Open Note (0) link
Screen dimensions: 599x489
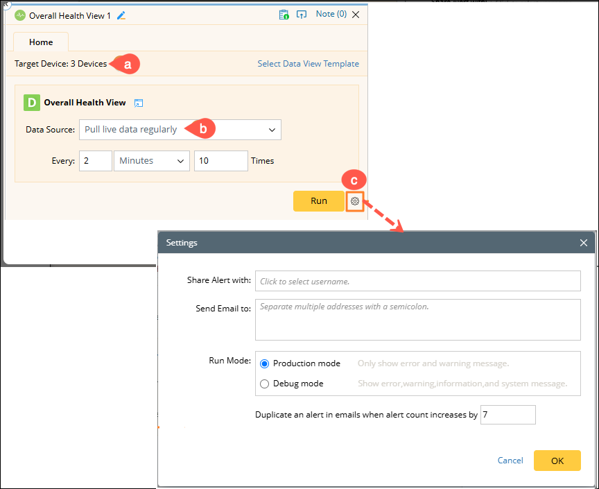coord(331,14)
